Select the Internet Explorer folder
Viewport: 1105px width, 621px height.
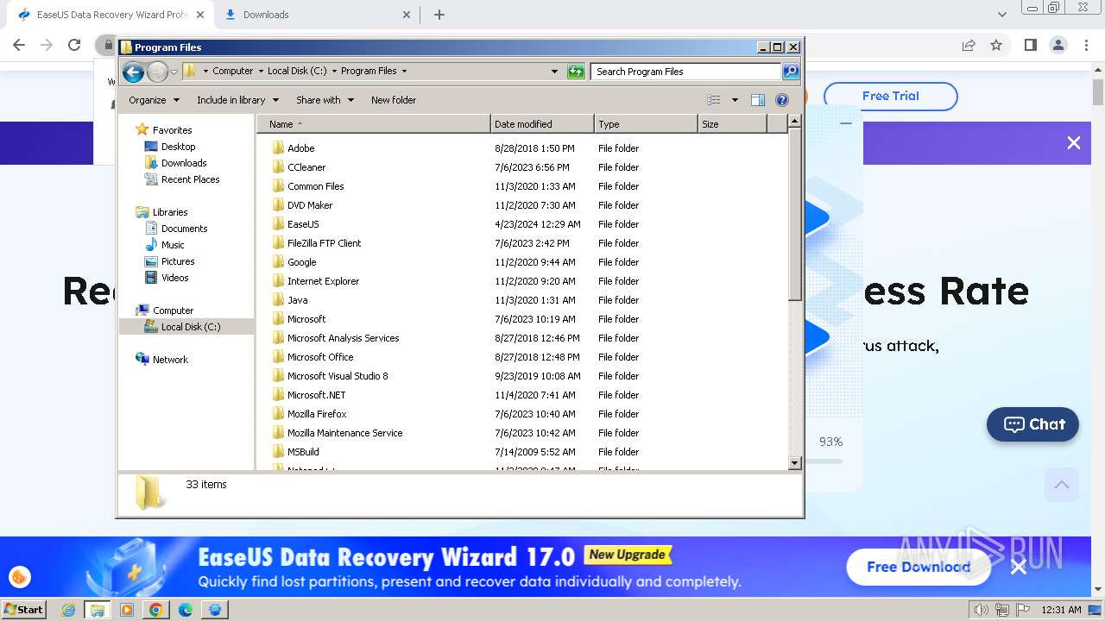323,281
